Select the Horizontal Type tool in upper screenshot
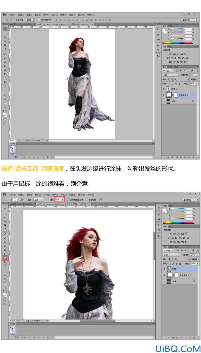The height and width of the screenshot is (353, 201). pos(5,90)
